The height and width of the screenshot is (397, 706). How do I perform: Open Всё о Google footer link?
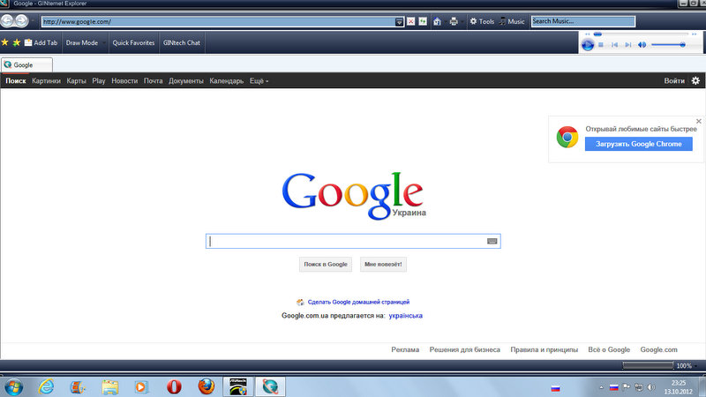tap(609, 349)
